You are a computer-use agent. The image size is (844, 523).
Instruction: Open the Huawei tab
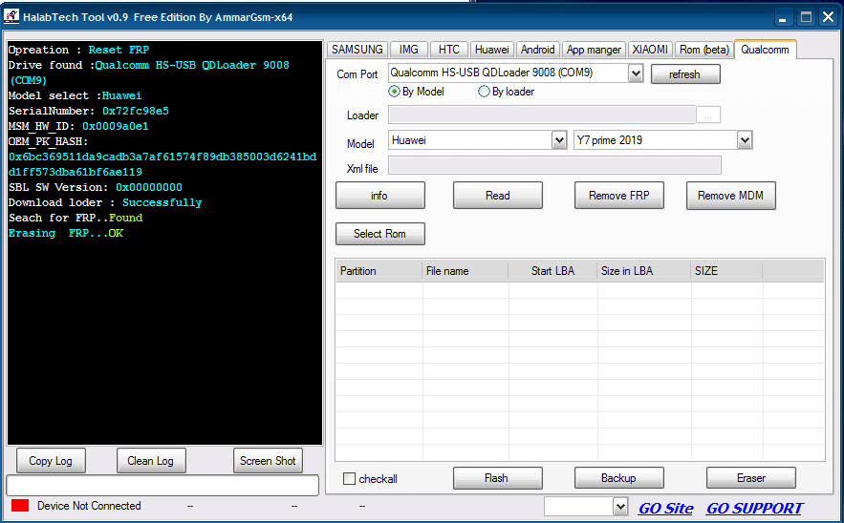tap(492, 50)
